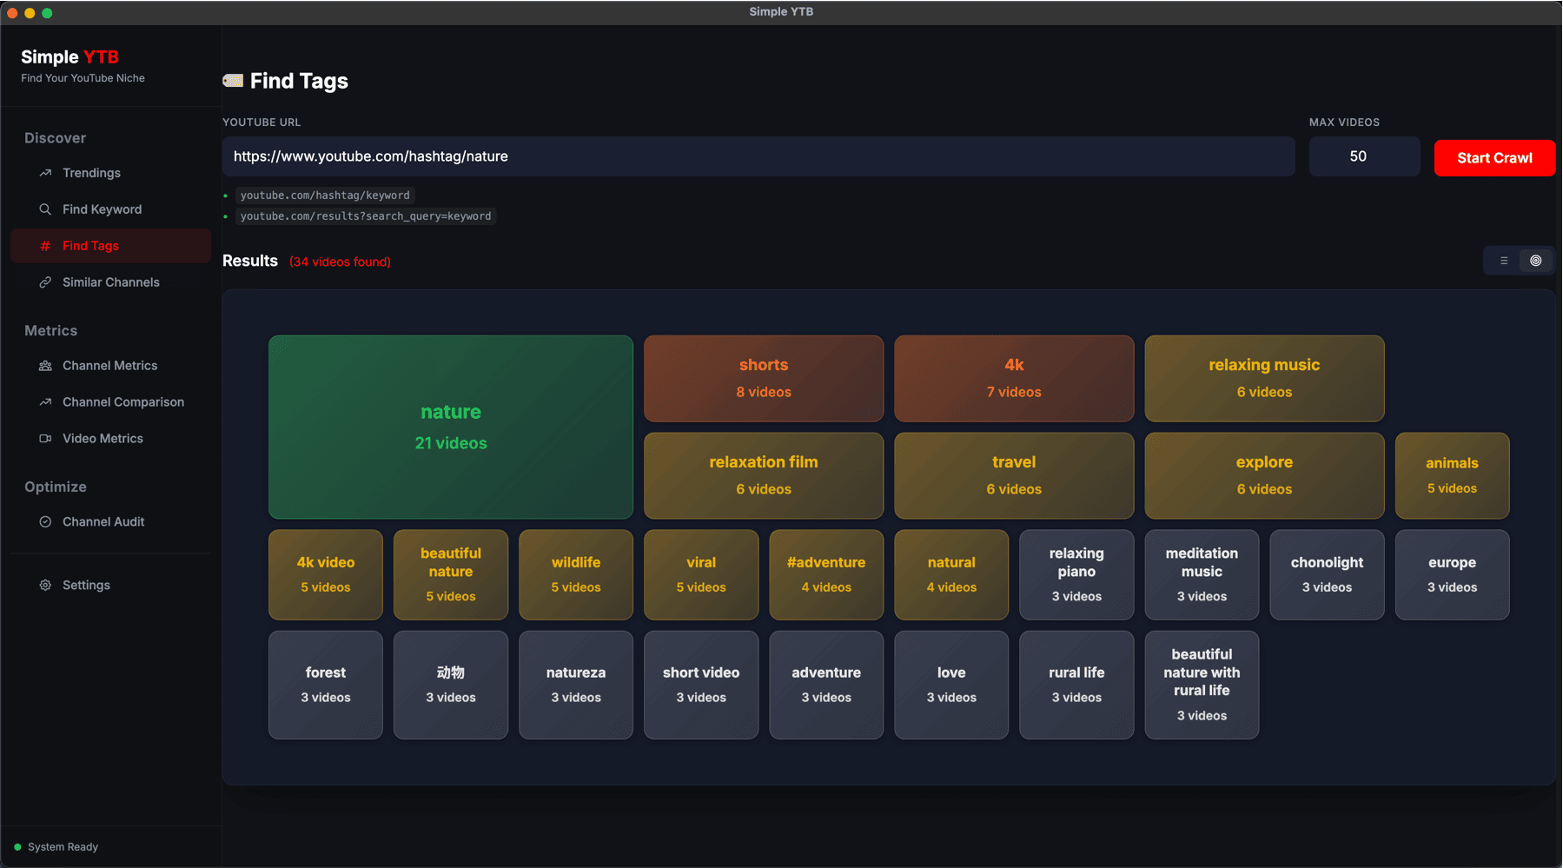Click the Find Keyword magnifier icon

click(45, 209)
